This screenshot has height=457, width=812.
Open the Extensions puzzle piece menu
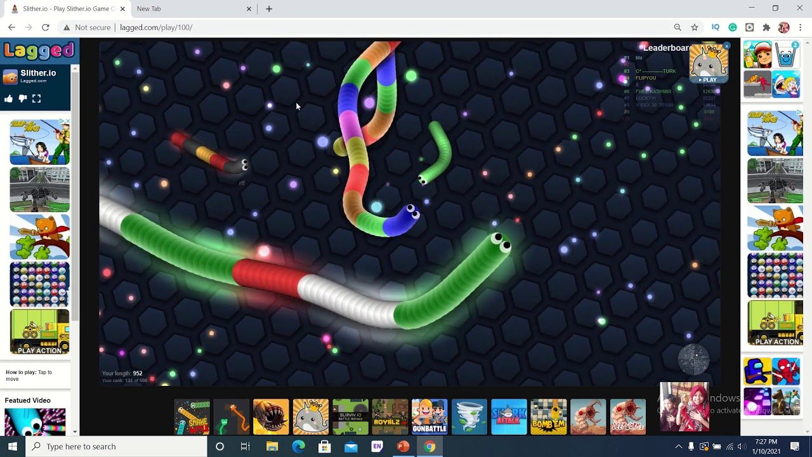[766, 27]
